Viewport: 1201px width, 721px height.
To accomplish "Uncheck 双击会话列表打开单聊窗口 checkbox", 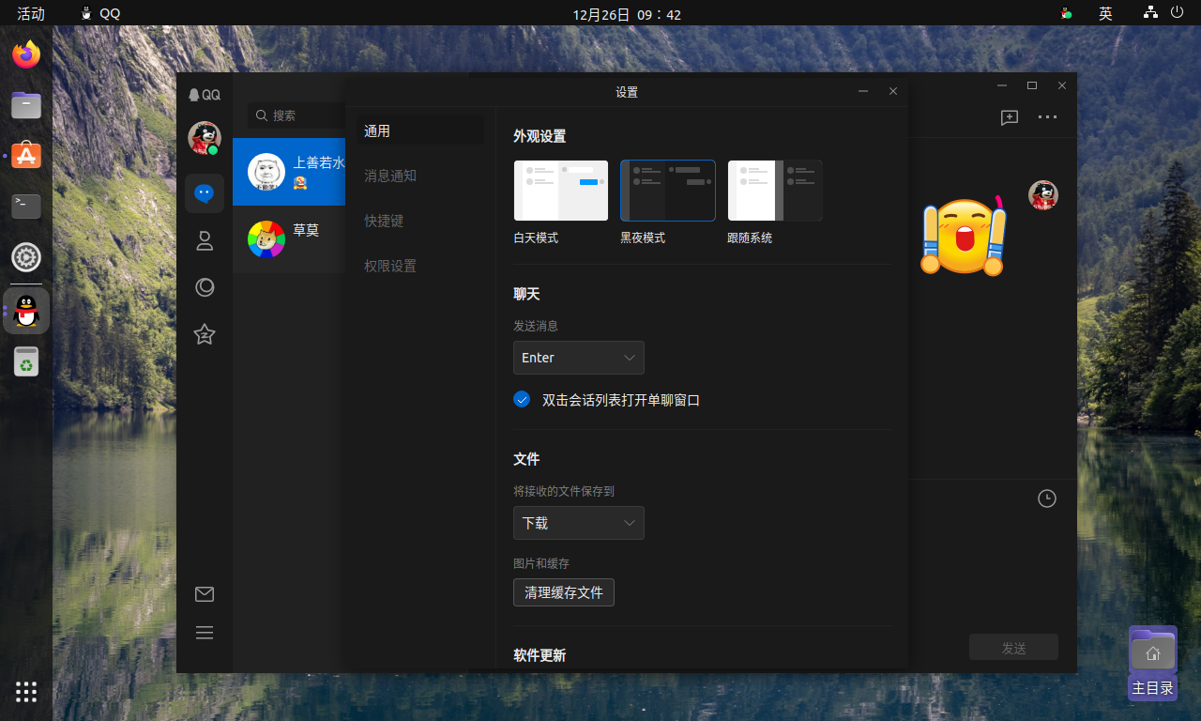I will [522, 399].
